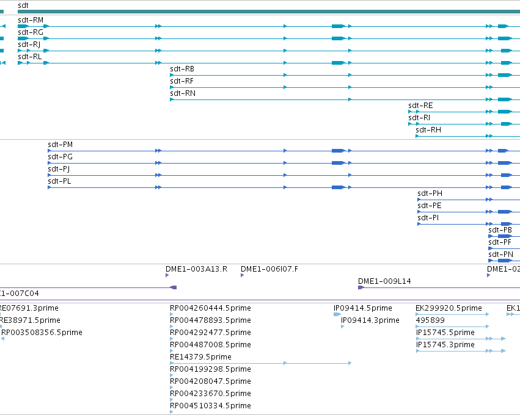Select the IP09414.5prime EST label
This screenshot has width=520, height=415.
[363, 308]
